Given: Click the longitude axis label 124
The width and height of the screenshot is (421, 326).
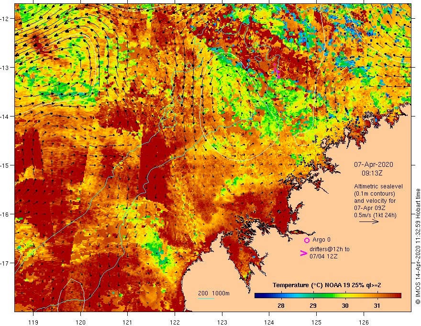Looking at the screenshot, I should pyautogui.click(x=269, y=322).
